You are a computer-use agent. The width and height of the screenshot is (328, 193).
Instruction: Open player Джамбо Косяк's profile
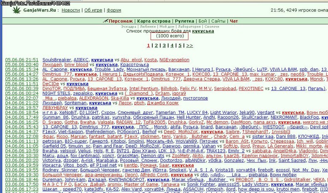point(163,103)
